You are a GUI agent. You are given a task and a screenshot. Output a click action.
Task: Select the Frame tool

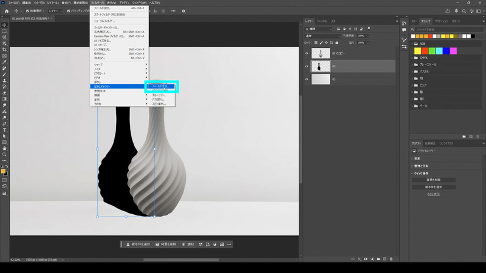(4, 56)
